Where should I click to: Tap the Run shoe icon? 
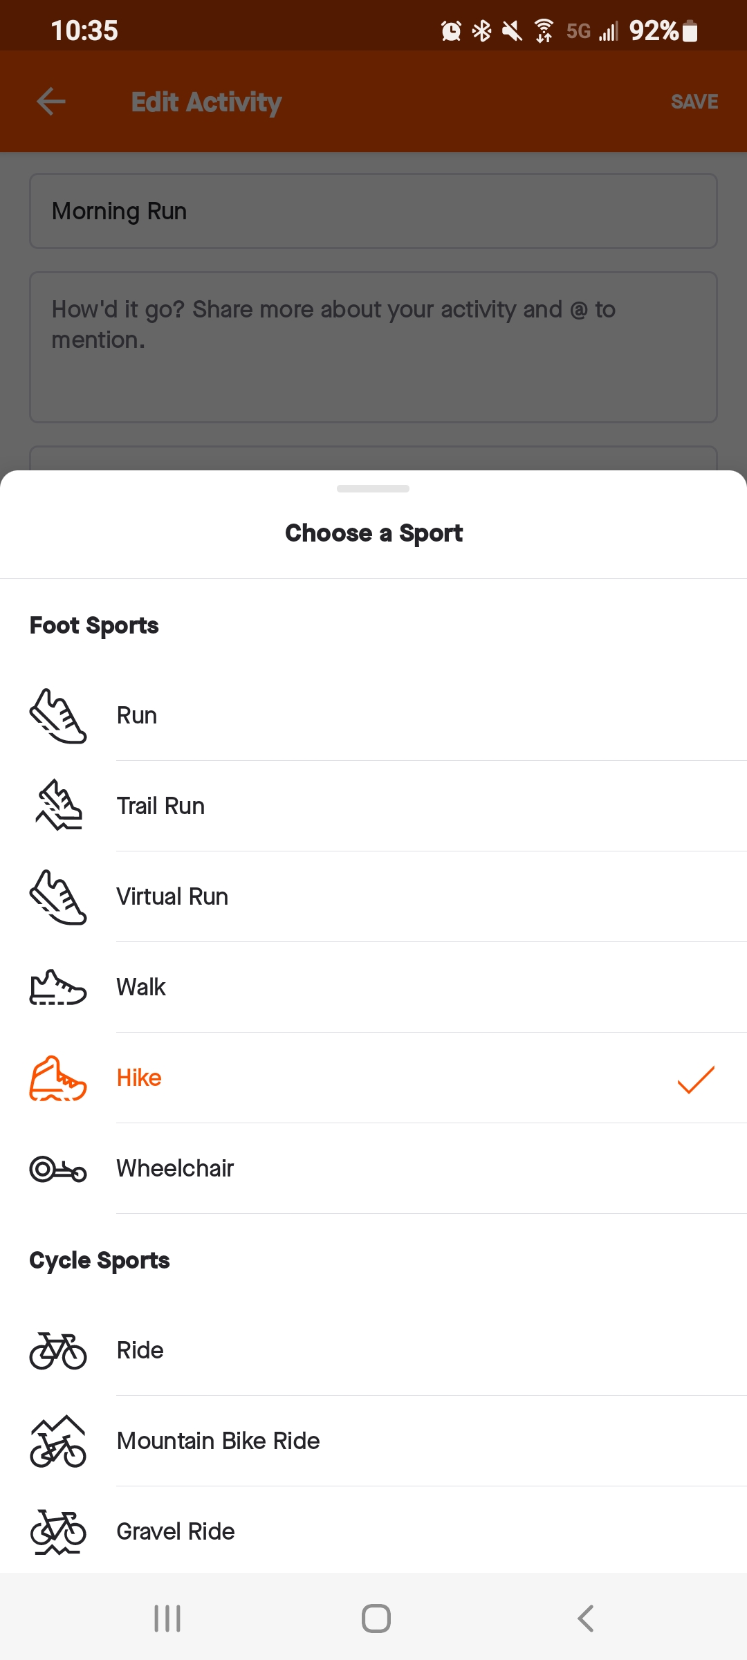pyautogui.click(x=58, y=716)
